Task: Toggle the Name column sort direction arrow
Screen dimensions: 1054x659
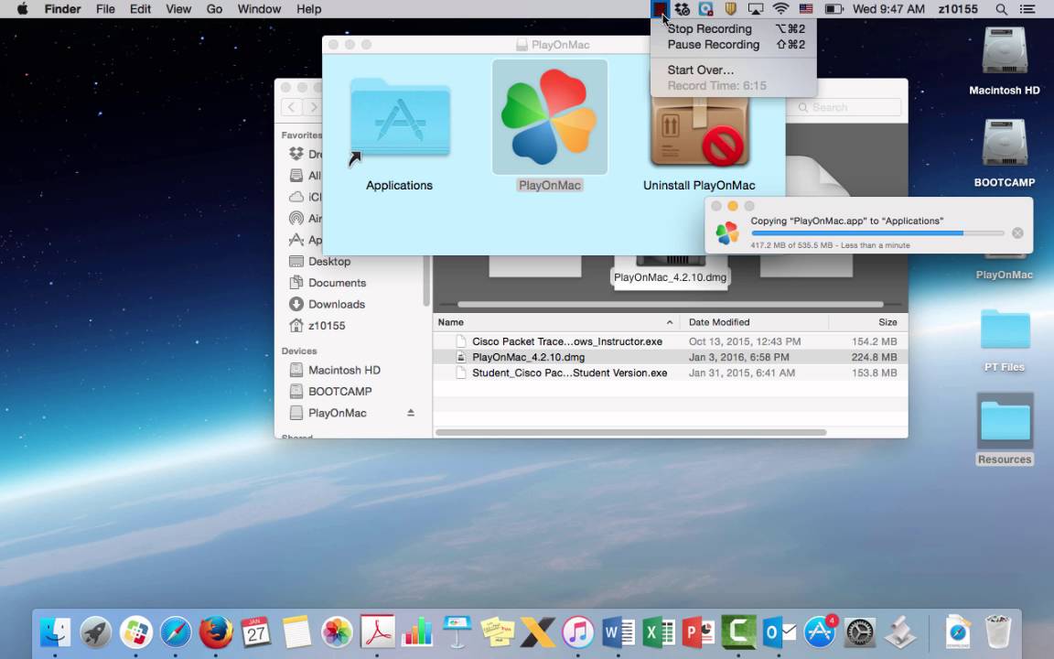Action: coord(670,322)
